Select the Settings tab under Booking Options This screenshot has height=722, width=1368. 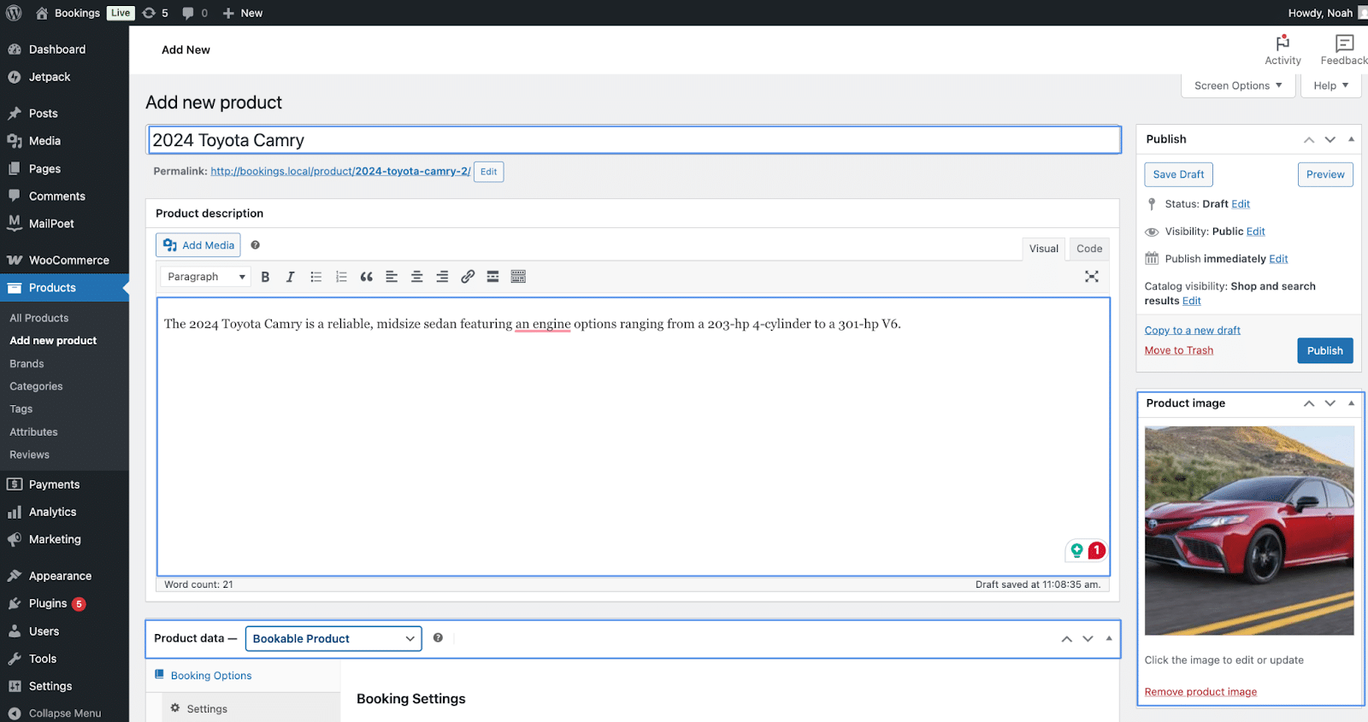pos(207,708)
